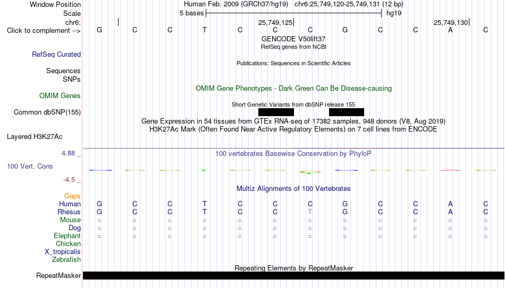Click the chr6: ruler label
Image resolution: width=505 pixels, height=288 pixels.
[x=73, y=22]
